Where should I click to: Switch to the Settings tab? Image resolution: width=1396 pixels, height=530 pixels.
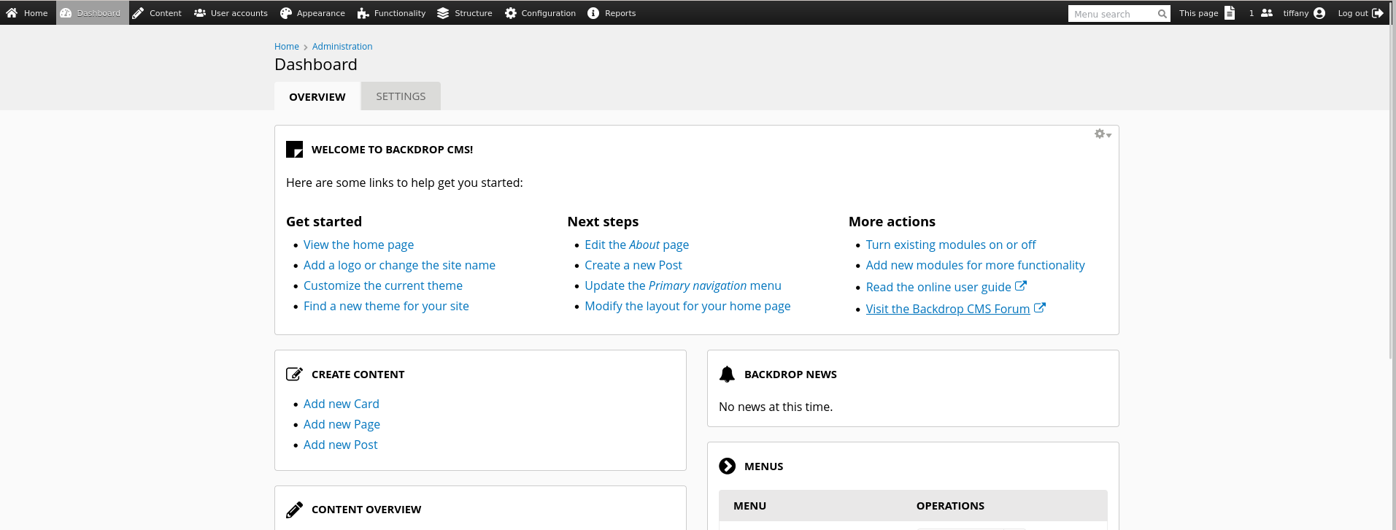click(401, 96)
